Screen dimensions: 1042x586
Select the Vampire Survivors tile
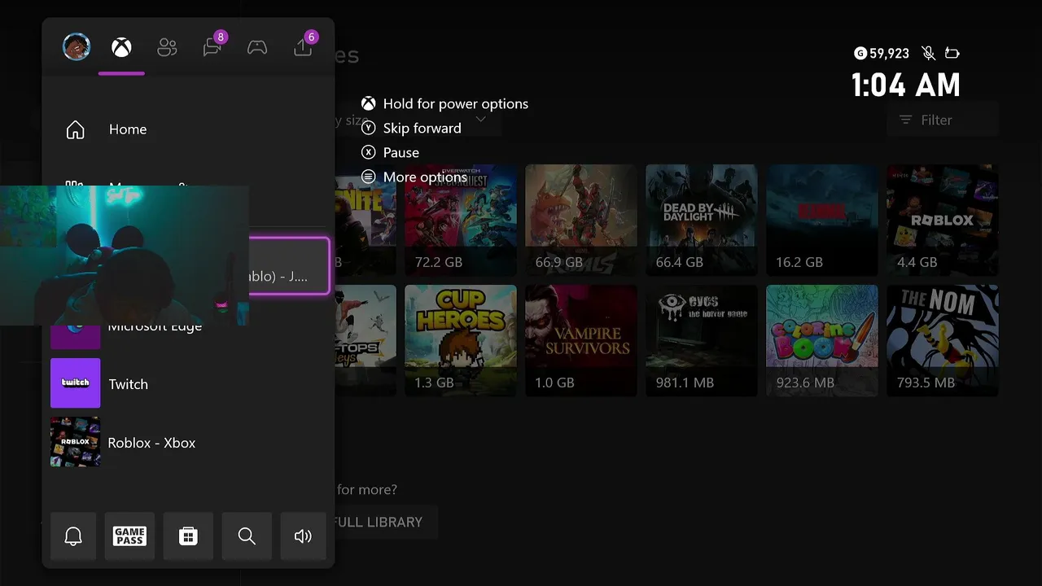click(x=581, y=340)
